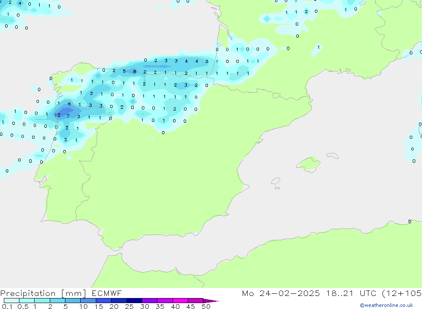The width and height of the screenshot is (422, 309).
Task: Click the 0.1–0.5 mm legend color swatch
Action: [11, 301]
